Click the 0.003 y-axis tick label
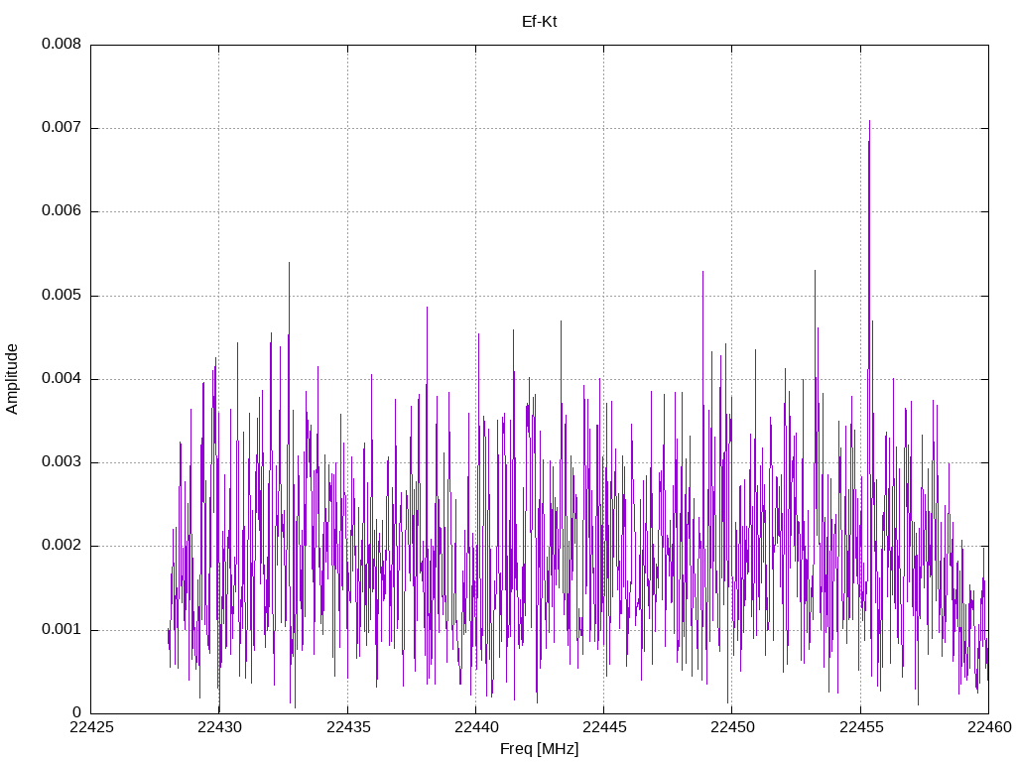Screen dimensions: 1016x762 (x=62, y=462)
